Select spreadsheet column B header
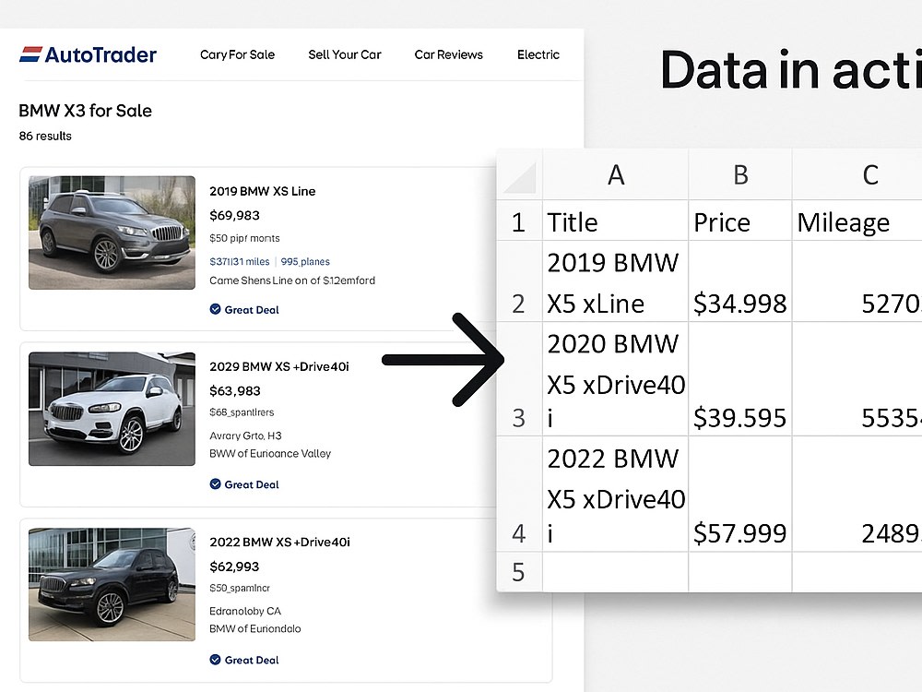The height and width of the screenshot is (692, 922). point(740,174)
